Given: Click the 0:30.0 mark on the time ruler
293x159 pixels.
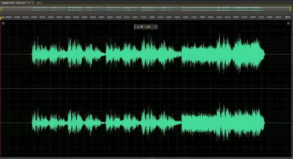Looking at the screenshot, I should click(x=51, y=17).
